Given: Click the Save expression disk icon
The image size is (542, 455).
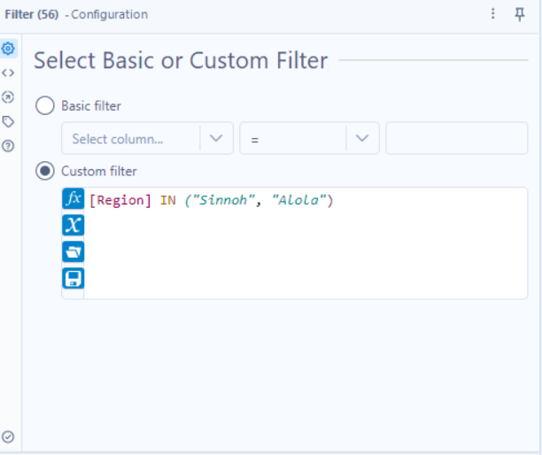Looking at the screenshot, I should (73, 278).
